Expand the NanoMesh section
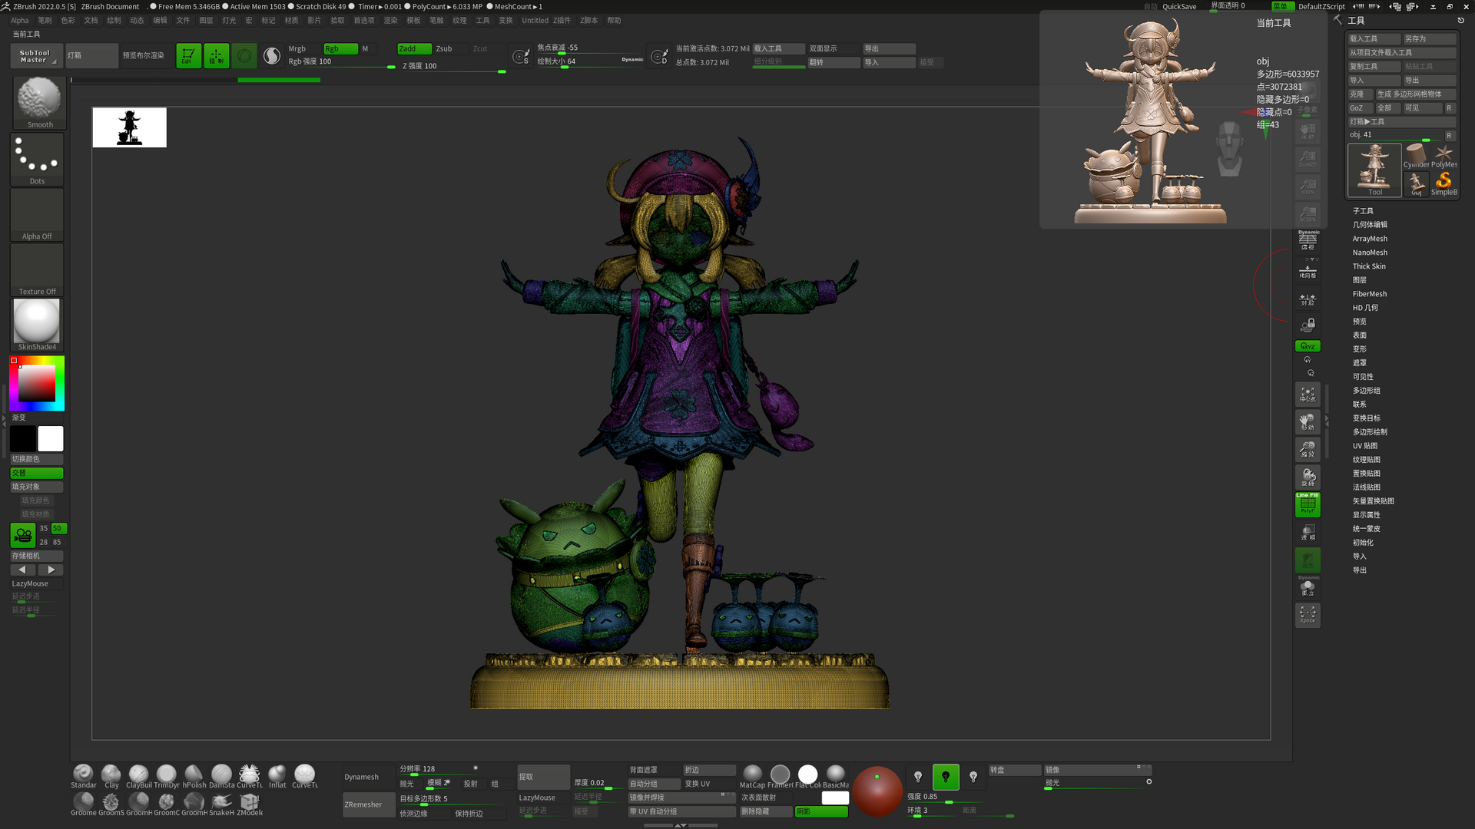 coord(1370,253)
